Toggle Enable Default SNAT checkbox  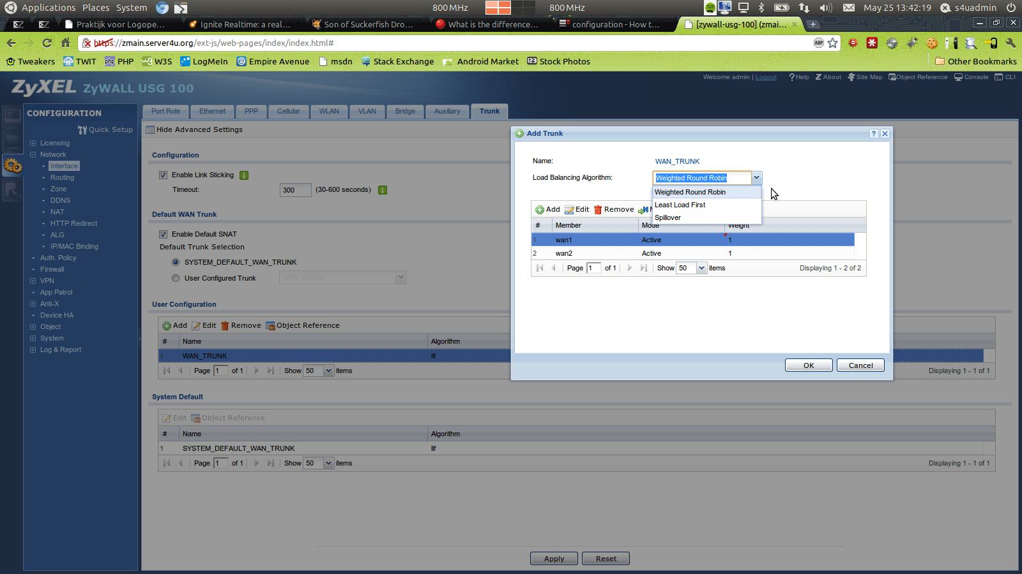163,234
